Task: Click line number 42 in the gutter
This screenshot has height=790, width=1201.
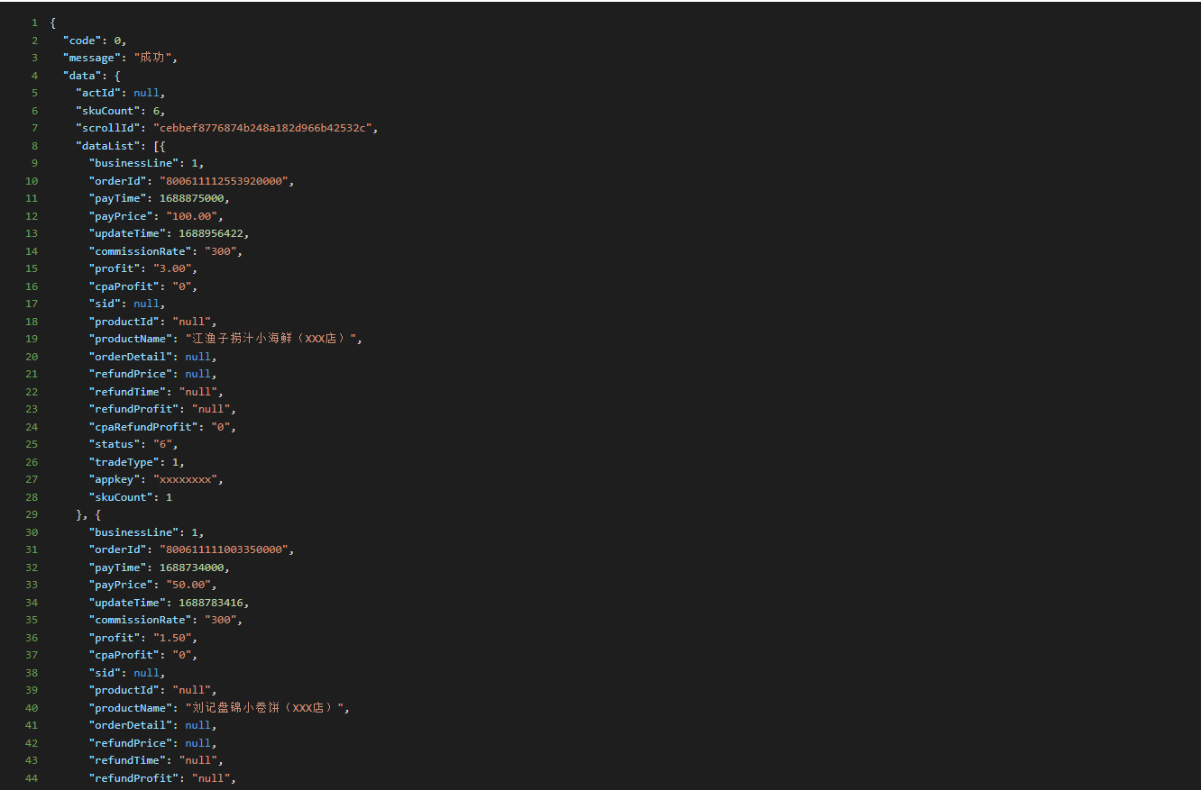Action: 32,743
